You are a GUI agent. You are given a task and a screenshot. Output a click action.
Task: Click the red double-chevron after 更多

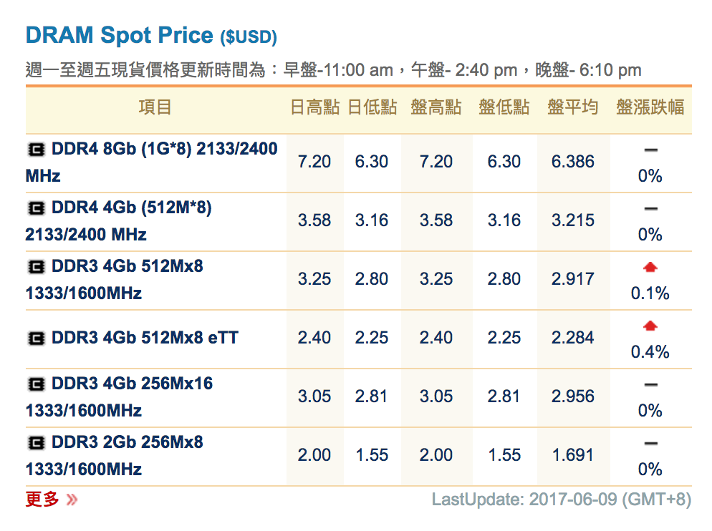click(71, 500)
